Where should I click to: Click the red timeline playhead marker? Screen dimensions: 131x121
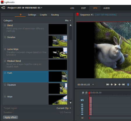pos(89,93)
